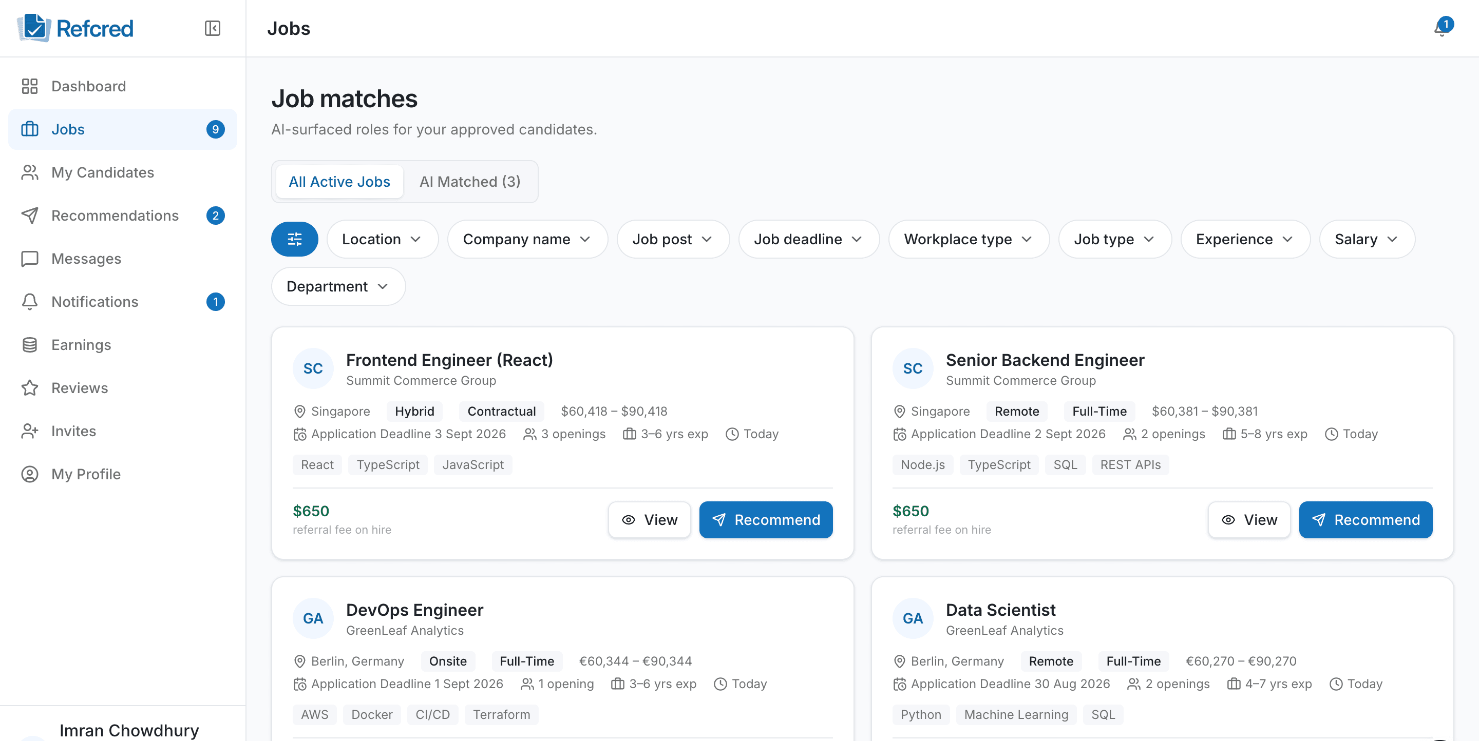Click the Terraform skill tag
Viewport: 1479px width, 741px height.
501,714
